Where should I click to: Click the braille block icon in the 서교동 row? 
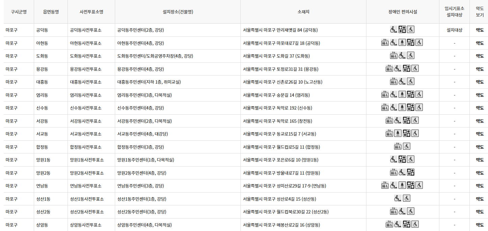pyautogui.click(x=407, y=133)
